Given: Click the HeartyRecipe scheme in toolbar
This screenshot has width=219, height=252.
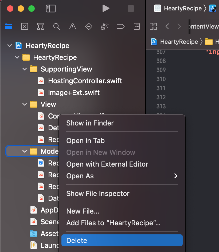Looking at the screenshot, I should click(183, 8).
